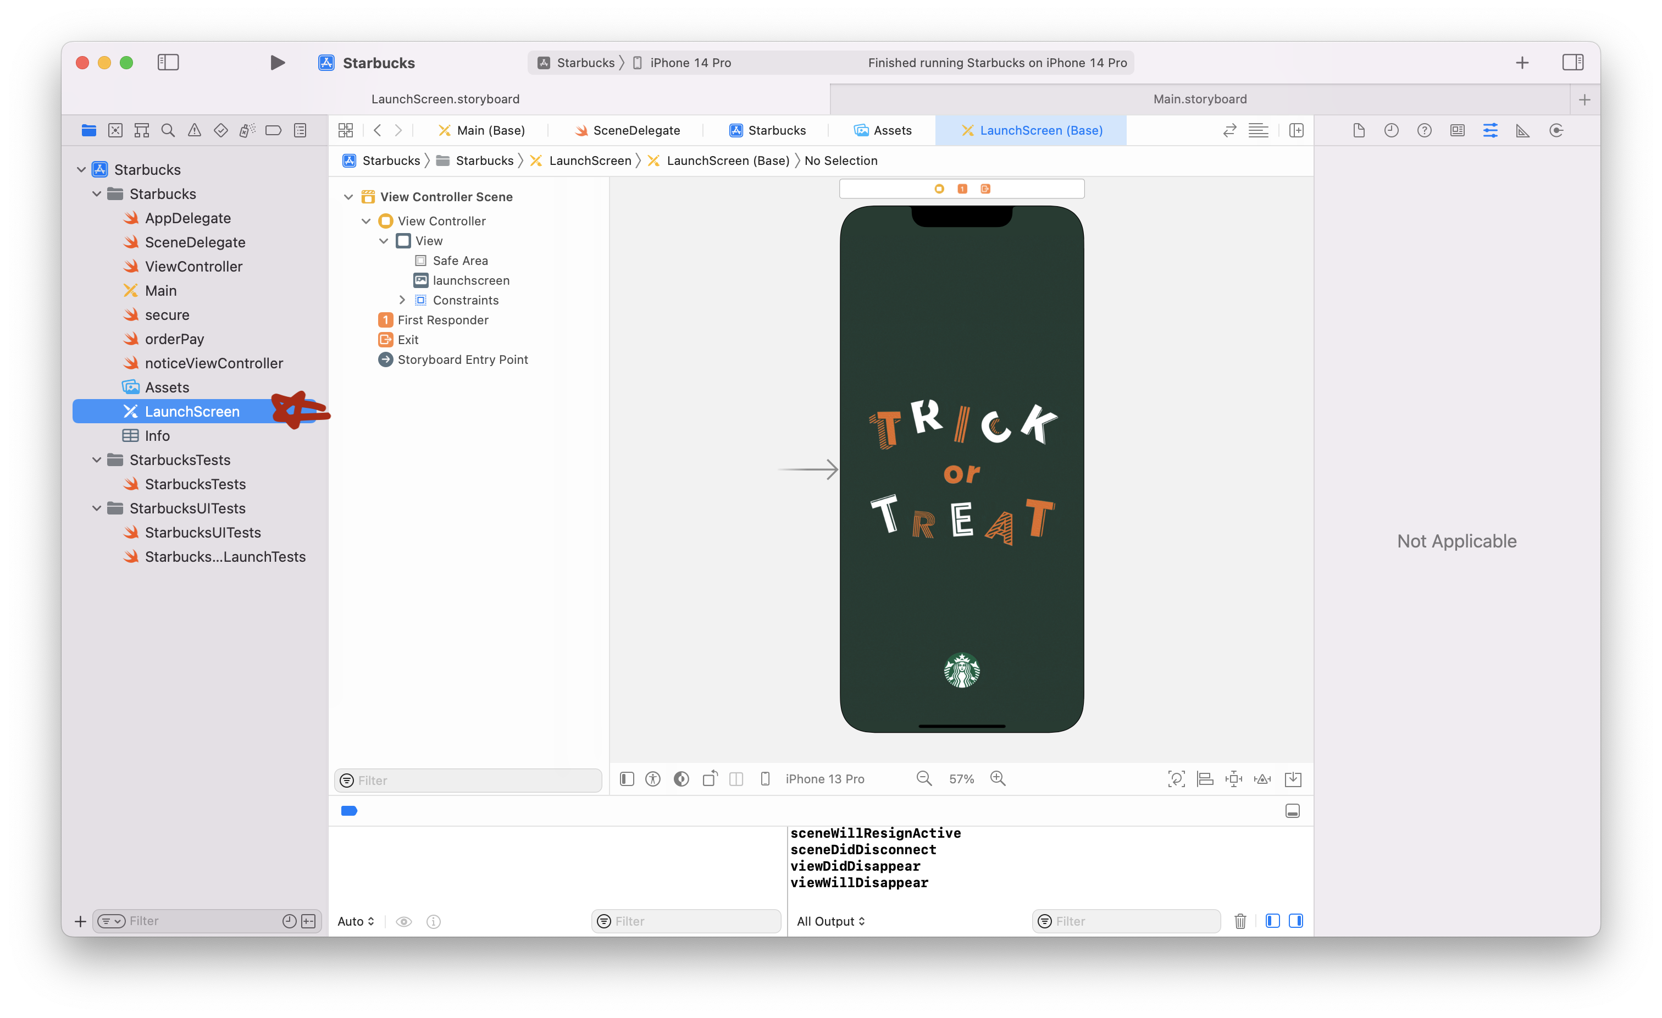This screenshot has height=1018, width=1662.
Task: Open the Find navigator magnifier icon
Action: (x=168, y=130)
